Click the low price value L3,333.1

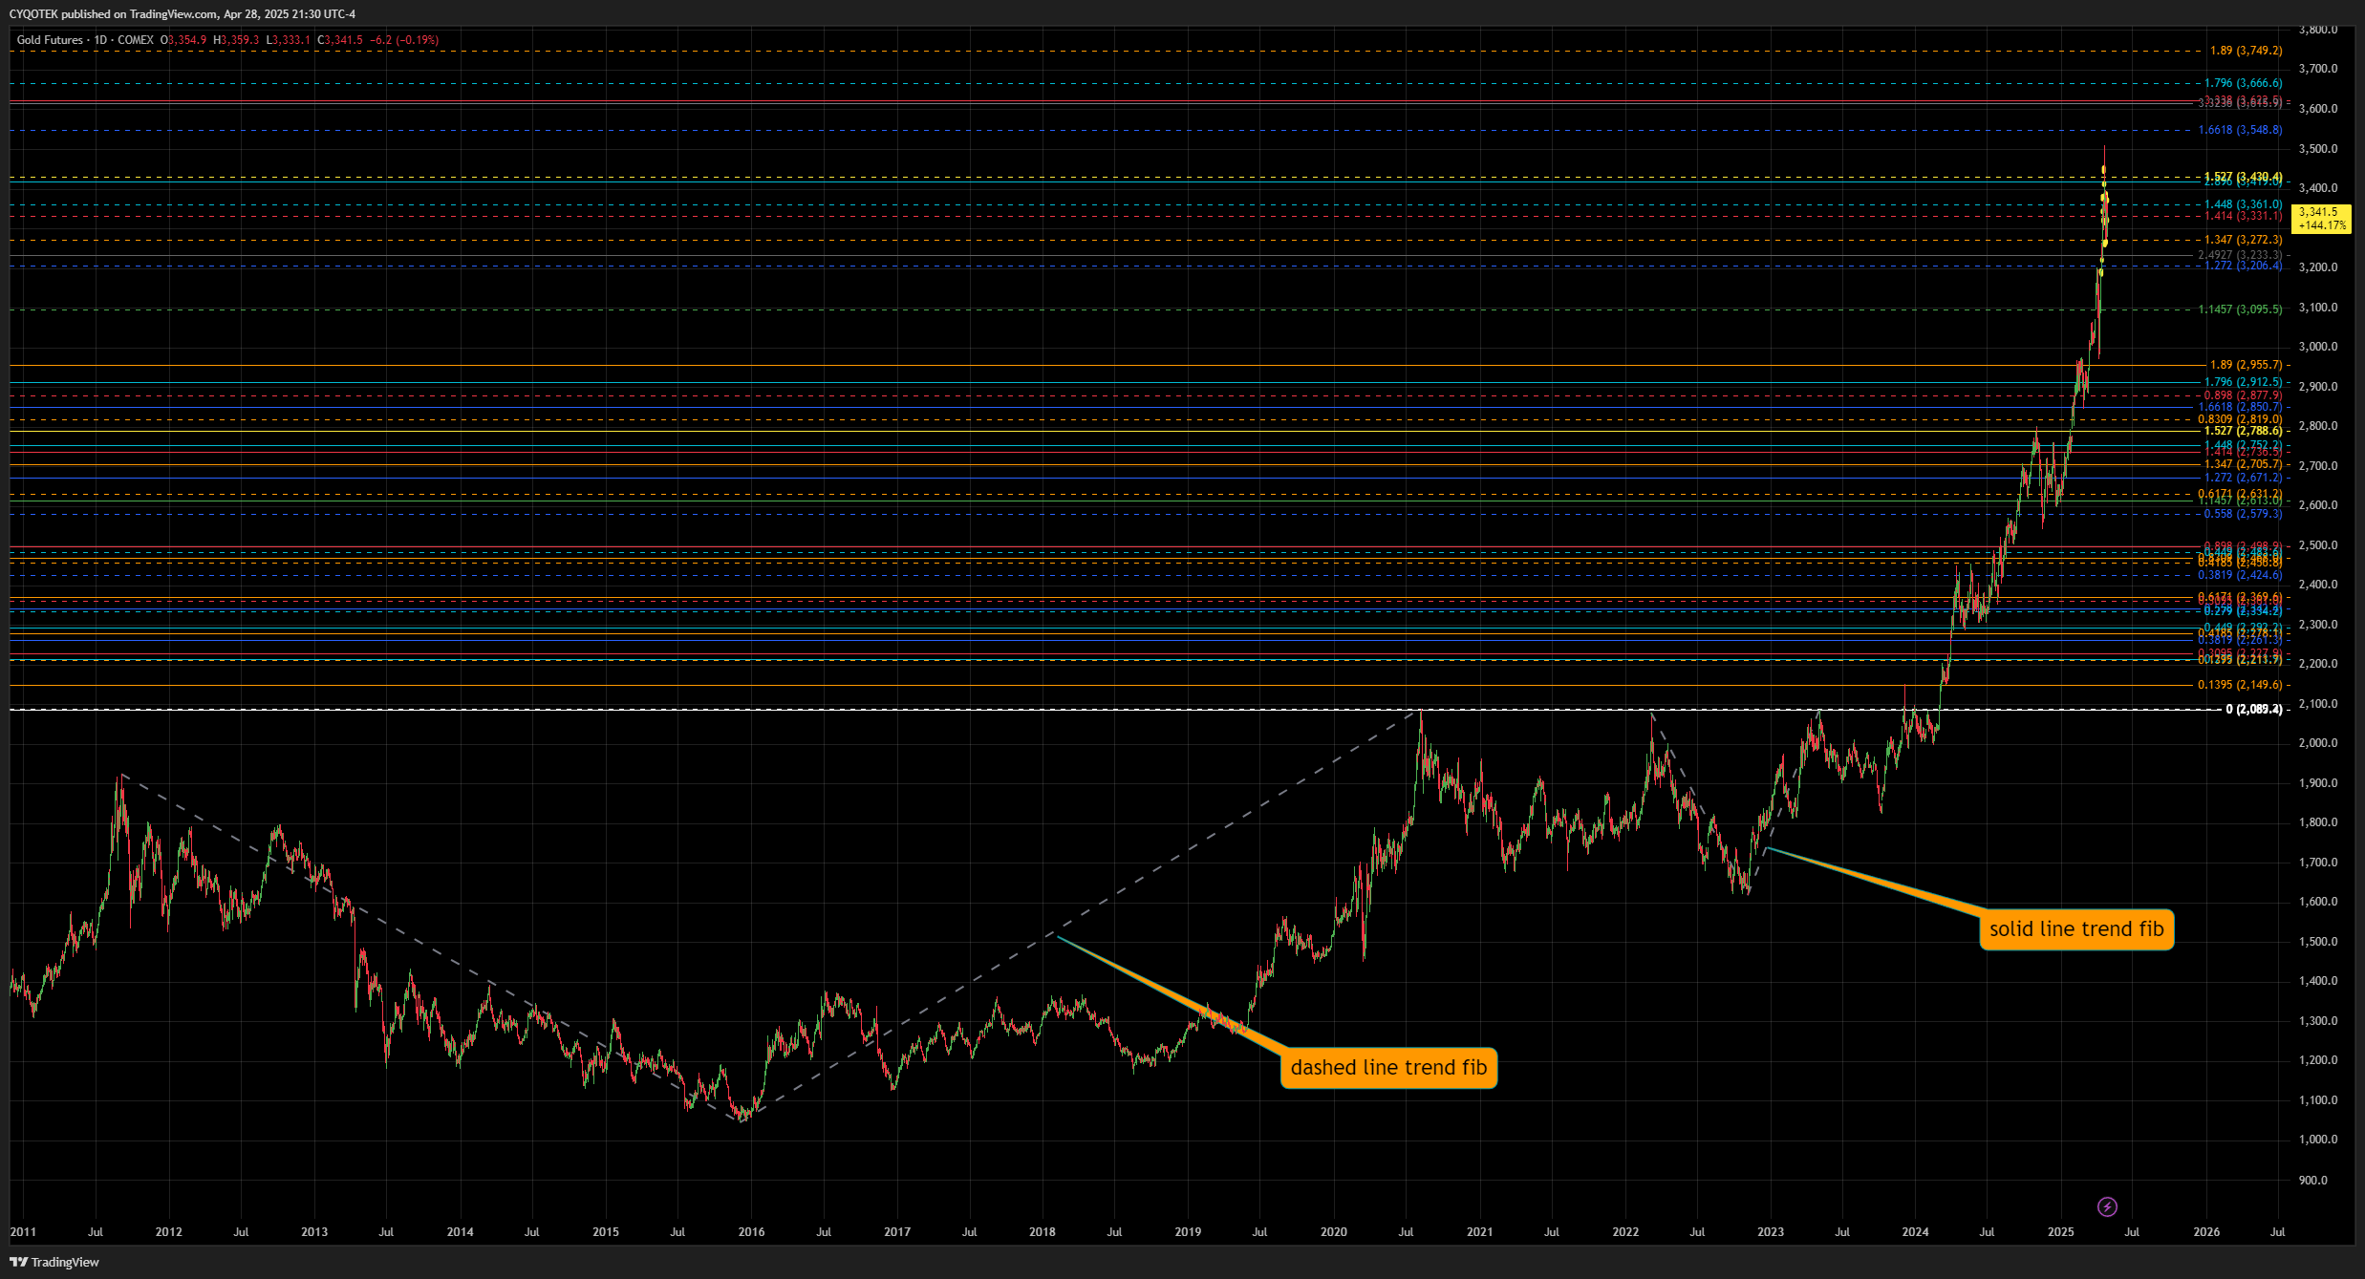tap(288, 40)
